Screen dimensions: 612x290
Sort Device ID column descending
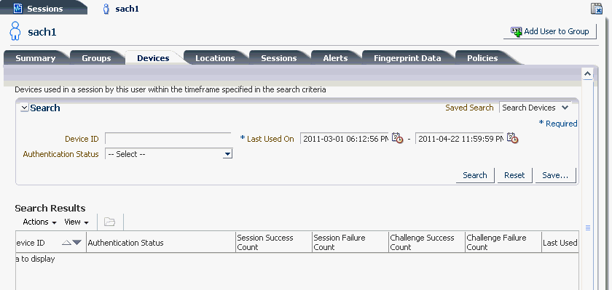pos(77,243)
